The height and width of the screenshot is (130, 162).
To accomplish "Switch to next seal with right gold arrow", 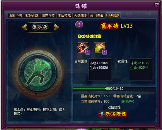I will tap(57, 27).
